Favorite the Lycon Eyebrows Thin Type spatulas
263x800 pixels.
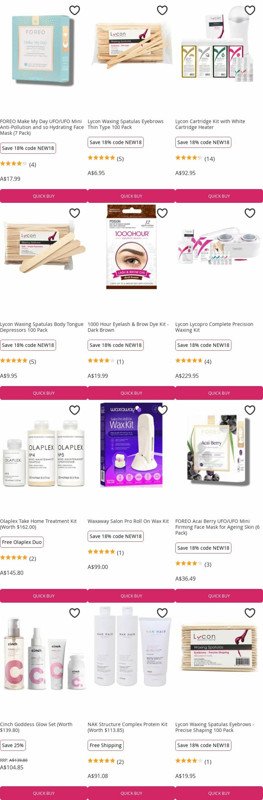(162, 10)
